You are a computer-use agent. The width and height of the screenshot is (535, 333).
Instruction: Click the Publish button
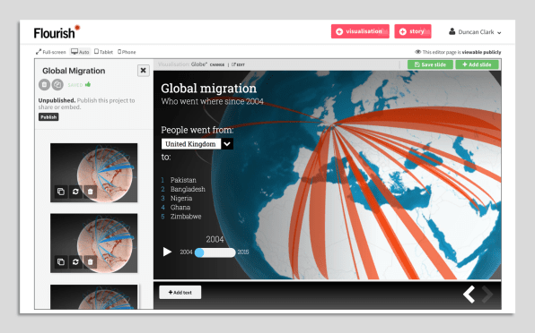pyautogui.click(x=48, y=117)
